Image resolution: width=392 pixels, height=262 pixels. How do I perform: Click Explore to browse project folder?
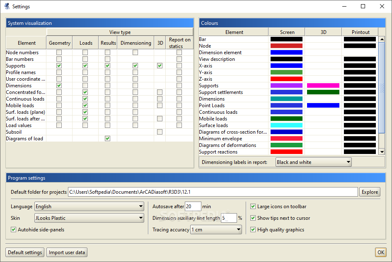tap(370, 192)
